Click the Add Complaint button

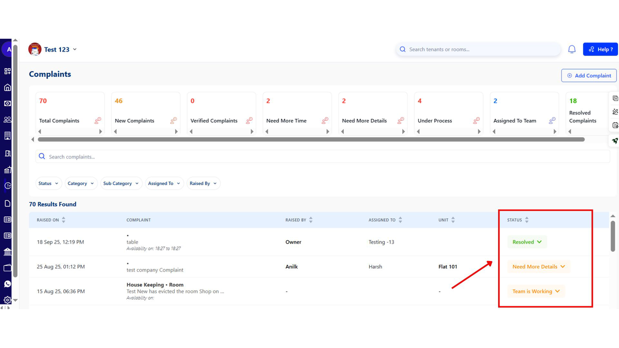click(589, 75)
